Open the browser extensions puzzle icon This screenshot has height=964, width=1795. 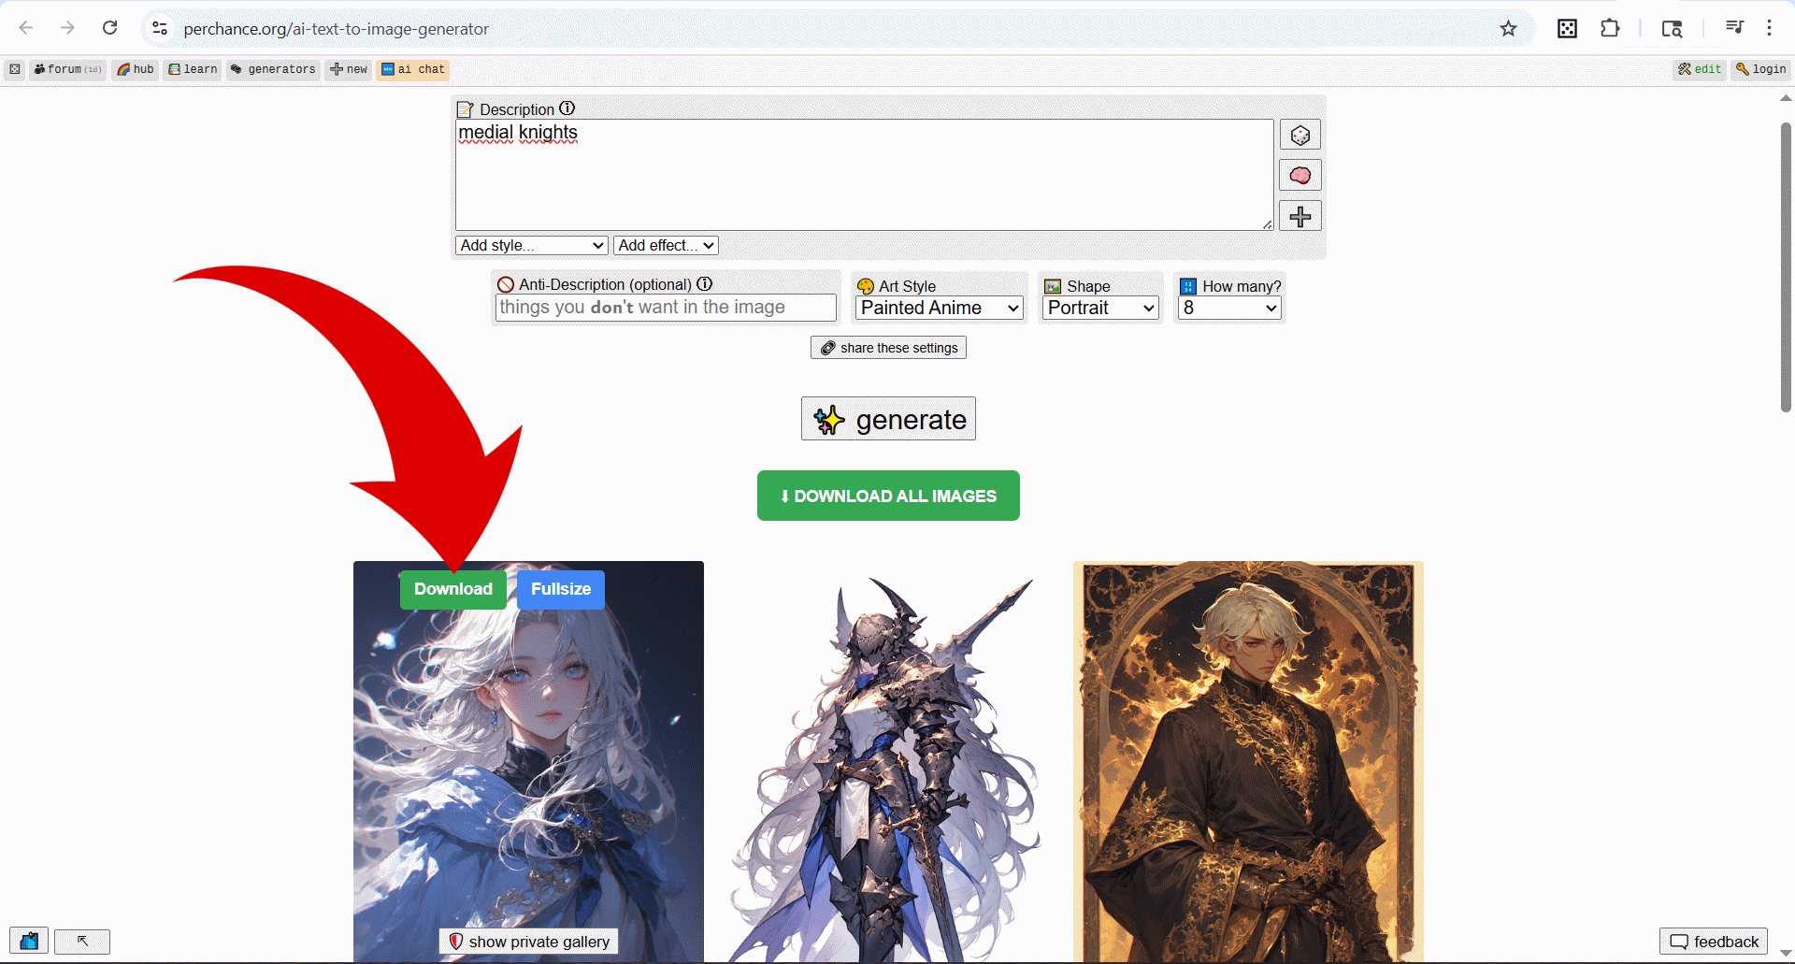tap(1610, 28)
